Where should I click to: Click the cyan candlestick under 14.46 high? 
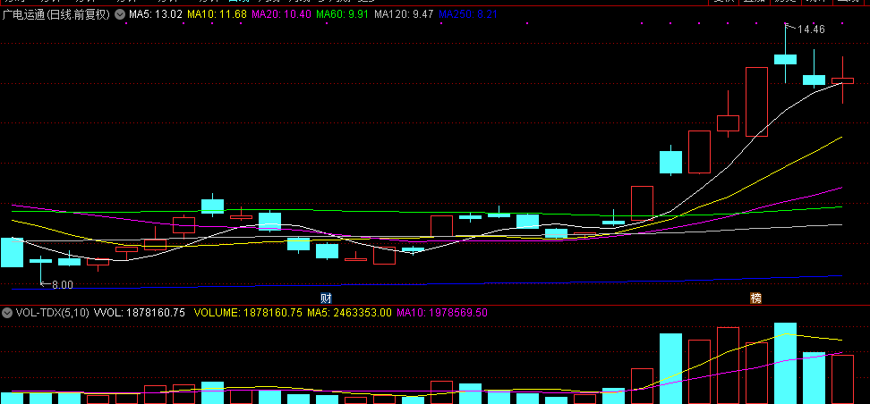coord(785,59)
